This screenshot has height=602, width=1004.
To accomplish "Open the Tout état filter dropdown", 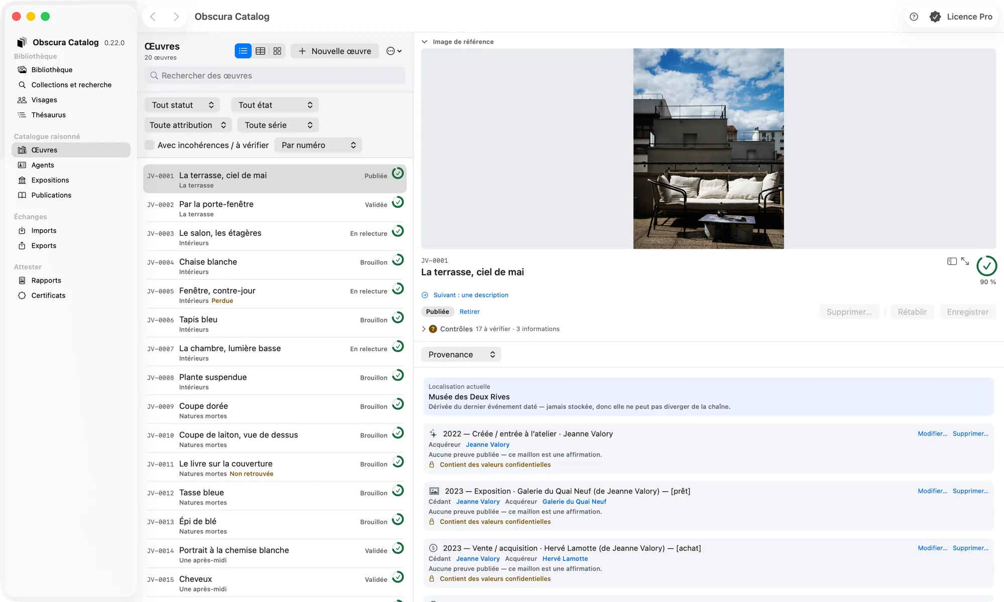I will [275, 105].
